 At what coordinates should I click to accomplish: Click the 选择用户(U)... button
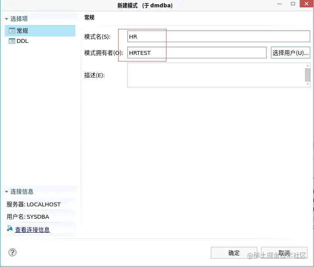tap(290, 53)
